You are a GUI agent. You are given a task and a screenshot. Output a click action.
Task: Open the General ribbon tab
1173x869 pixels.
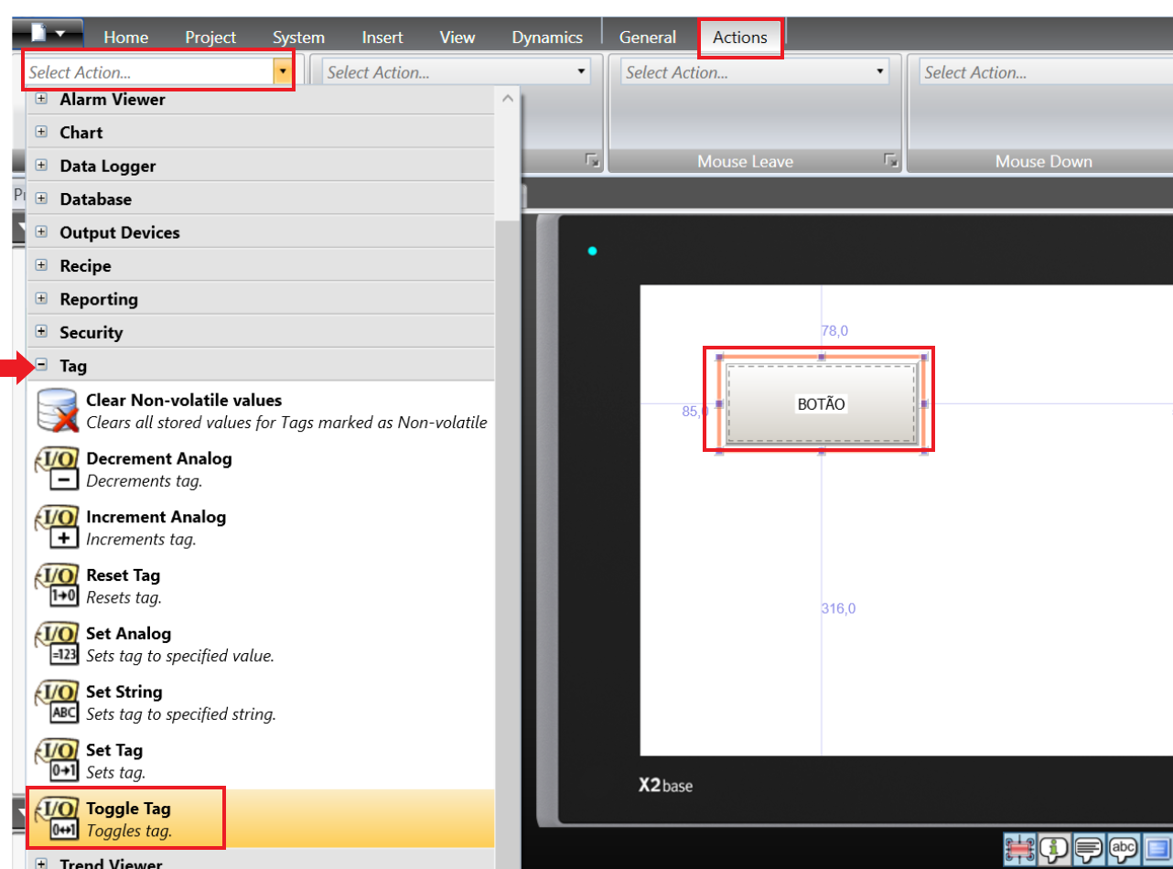647,38
